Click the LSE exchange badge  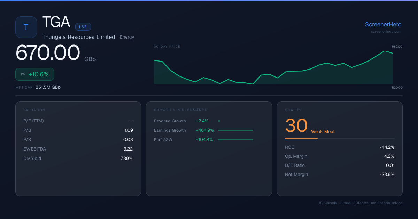[83, 27]
